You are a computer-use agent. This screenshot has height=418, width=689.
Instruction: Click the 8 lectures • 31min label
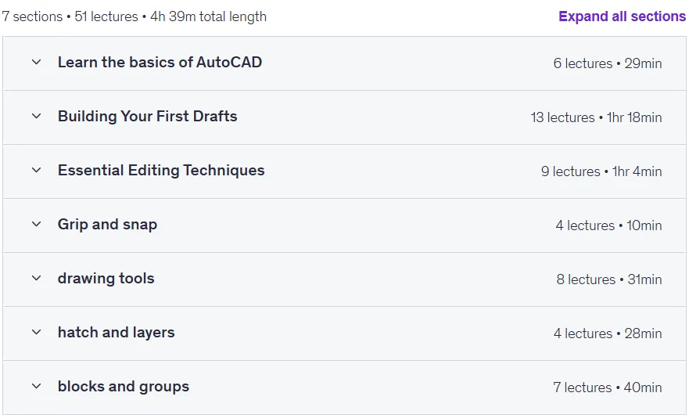tap(609, 279)
